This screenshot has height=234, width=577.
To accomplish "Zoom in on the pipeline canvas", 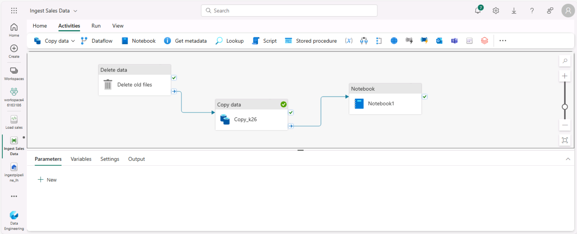I will (565, 76).
